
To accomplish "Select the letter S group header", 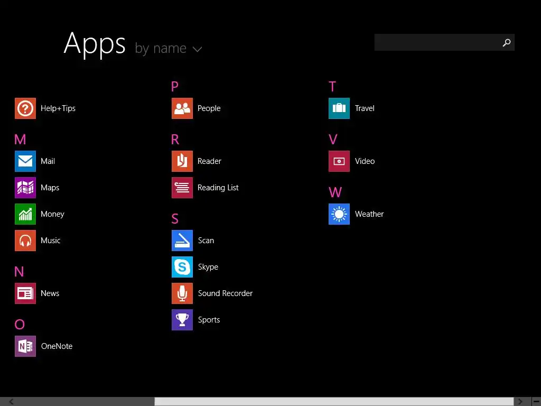I will click(175, 219).
